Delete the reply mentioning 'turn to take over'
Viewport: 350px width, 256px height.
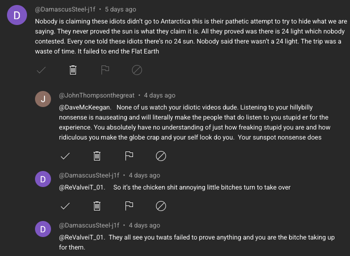[97, 205]
